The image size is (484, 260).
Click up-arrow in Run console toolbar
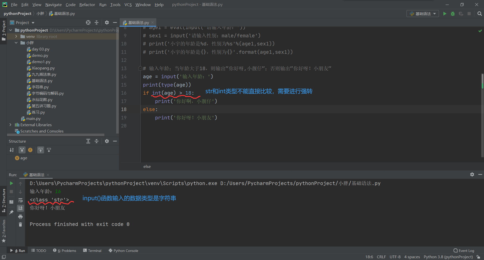[20, 184]
